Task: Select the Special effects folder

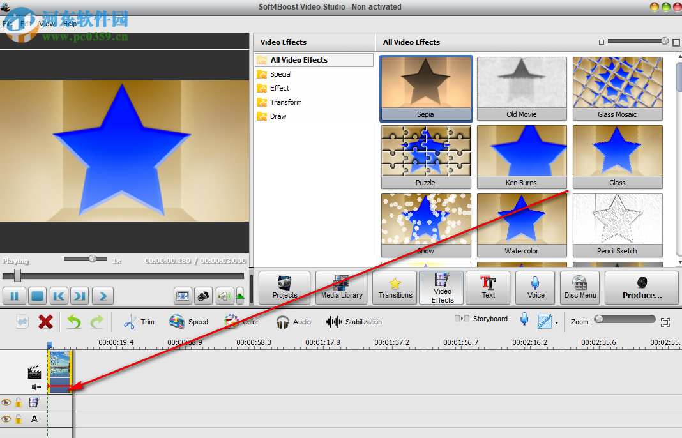Action: click(x=274, y=74)
